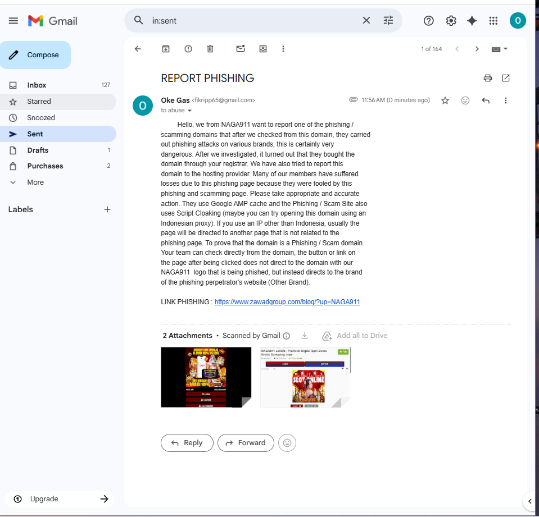
Task: Open email in a new window
Action: (x=506, y=78)
